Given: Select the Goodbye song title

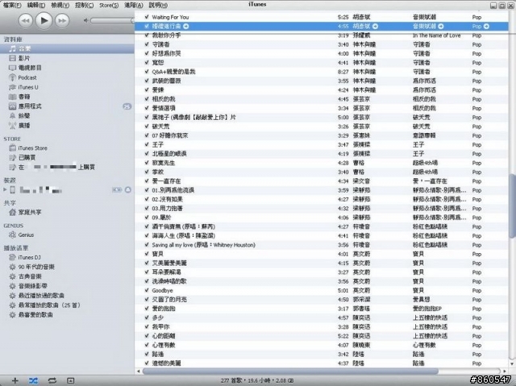Looking at the screenshot, I should pos(162,290).
